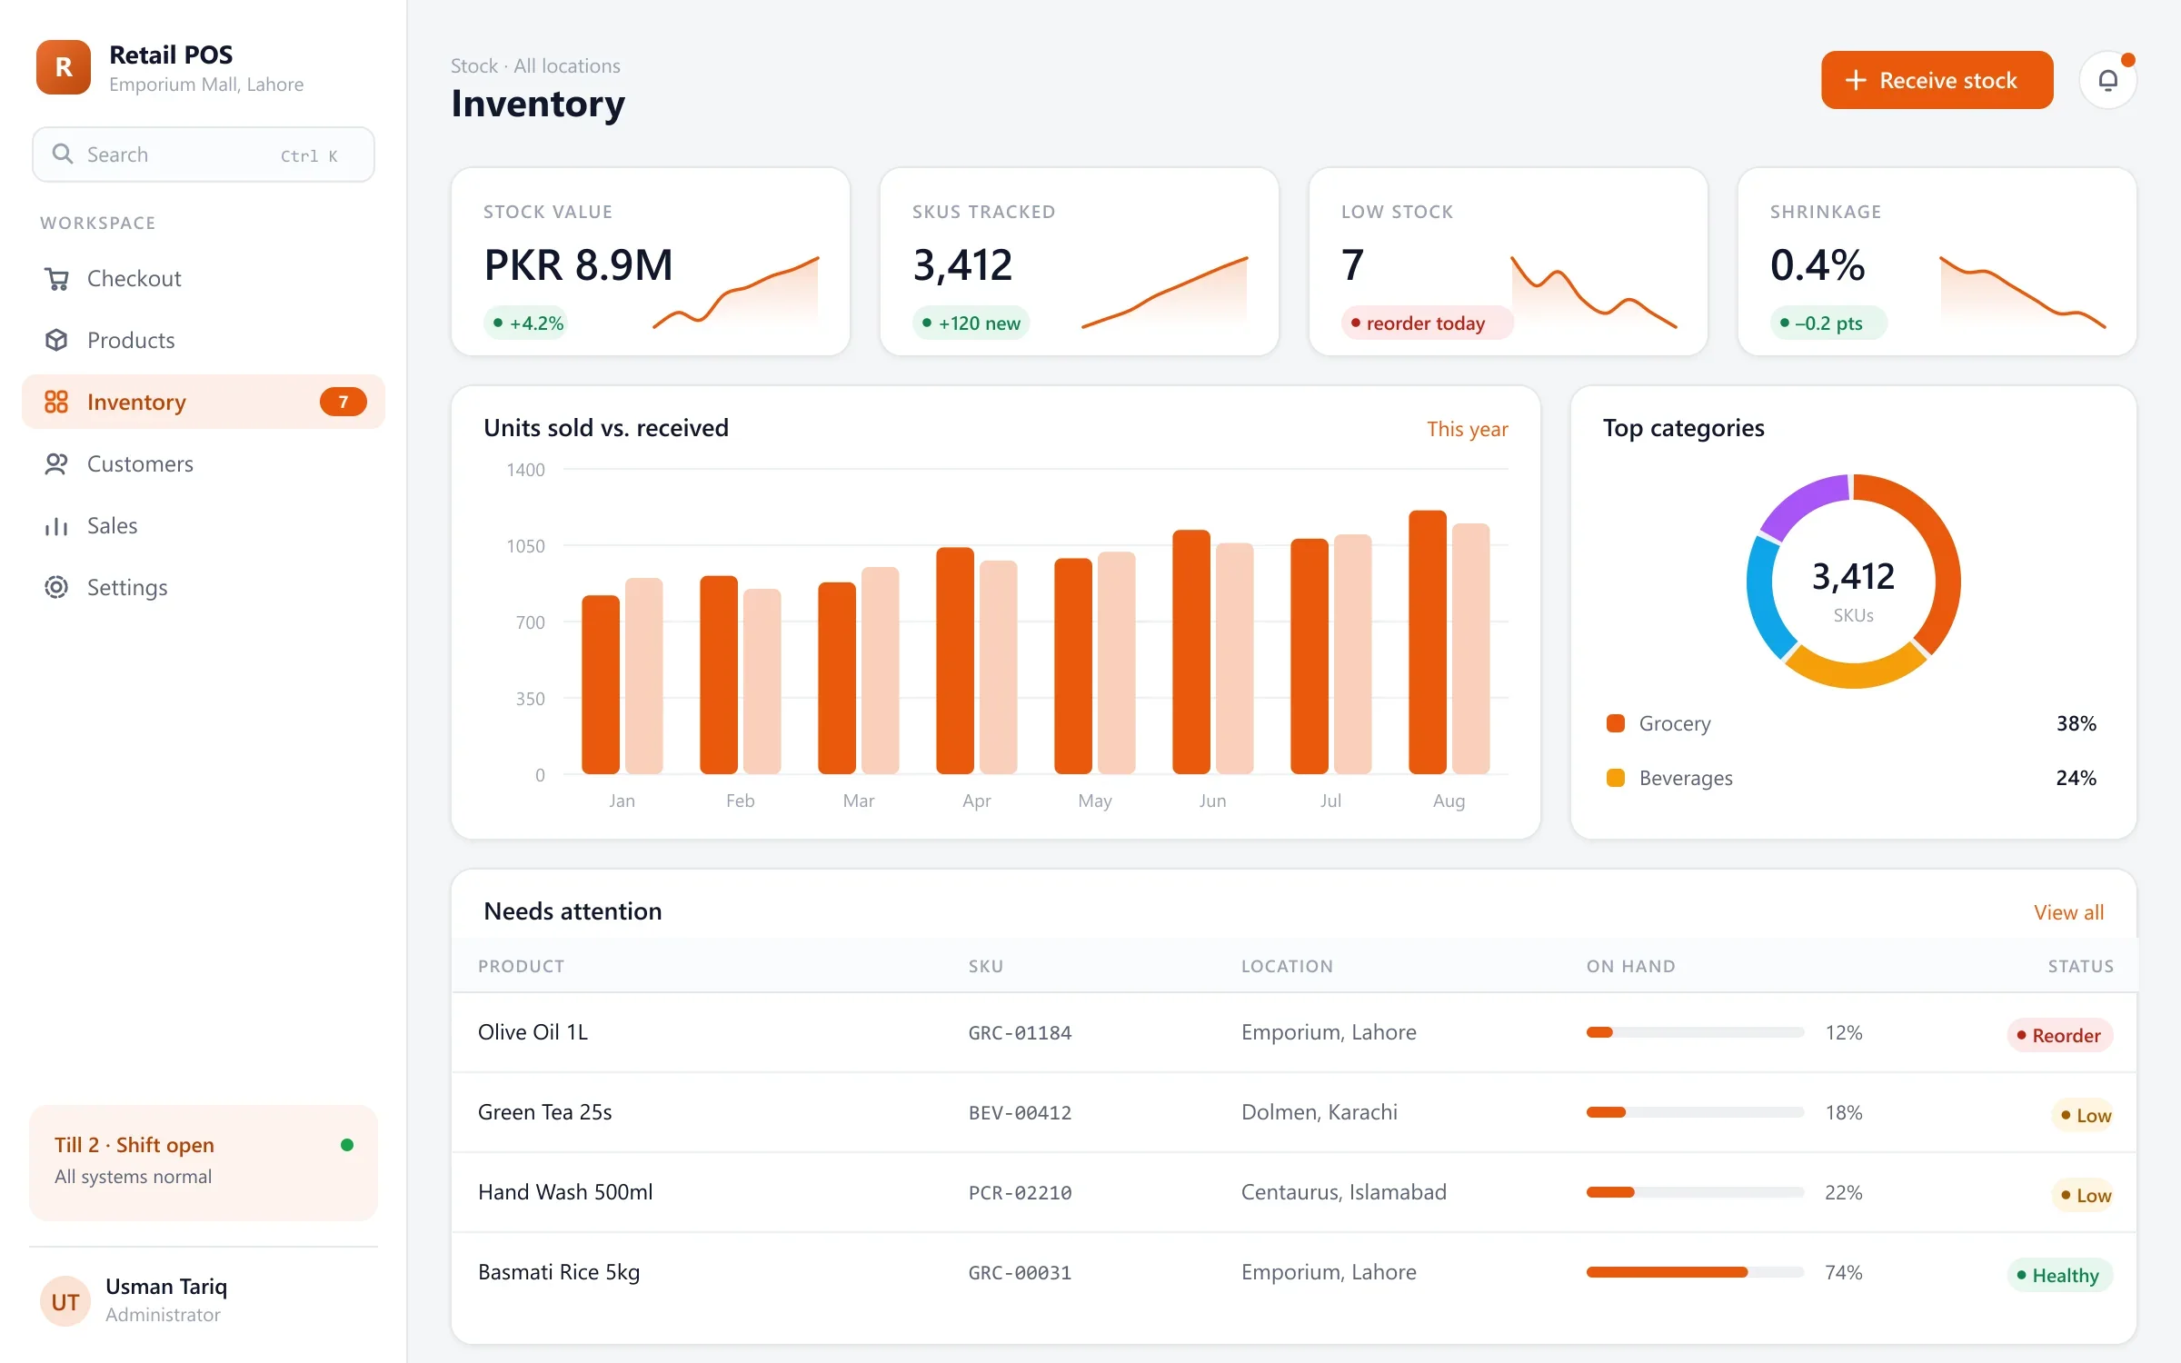Click the Hand Wash 500ml product name
Screen dimensions: 2181x1363
(565, 1192)
